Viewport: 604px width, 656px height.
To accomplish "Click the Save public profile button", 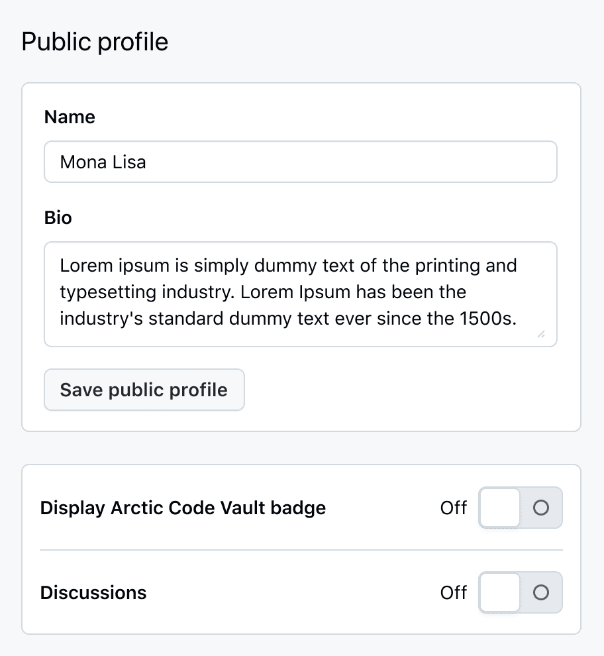I will [144, 390].
